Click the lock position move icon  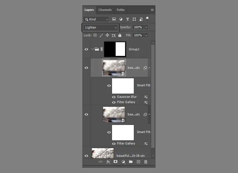tap(107, 35)
